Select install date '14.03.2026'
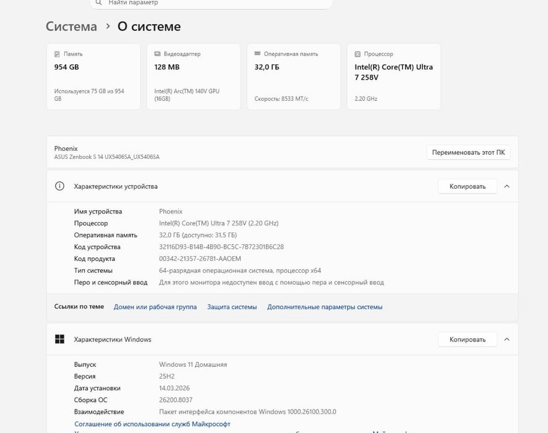Image resolution: width=548 pixels, height=433 pixels. click(174, 388)
